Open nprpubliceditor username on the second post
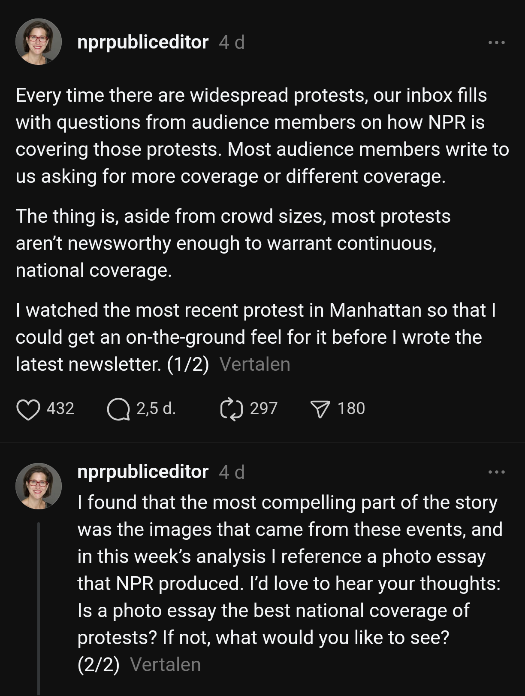525x696 pixels. click(143, 472)
